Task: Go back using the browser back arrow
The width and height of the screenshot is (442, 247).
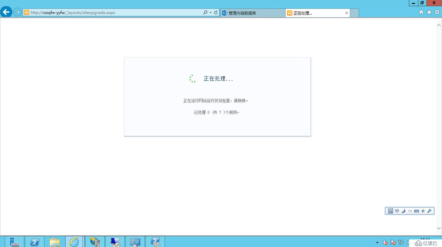Action: (6, 12)
